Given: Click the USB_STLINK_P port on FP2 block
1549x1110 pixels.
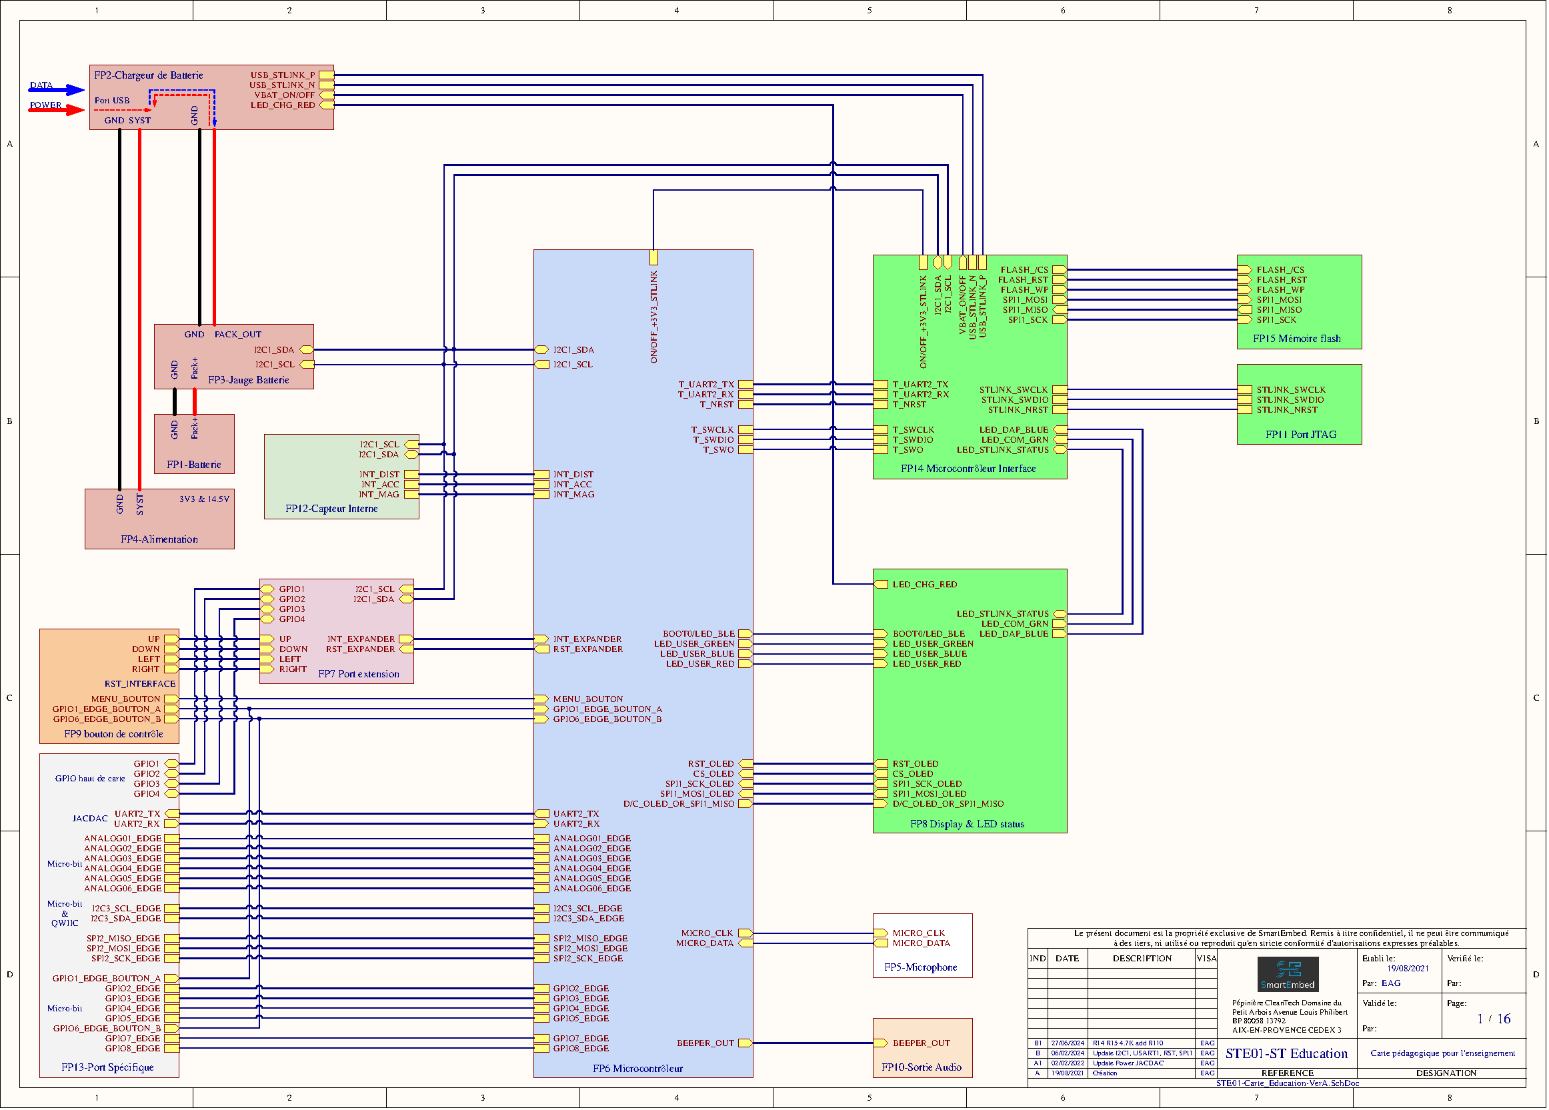Looking at the screenshot, I should (x=327, y=75).
